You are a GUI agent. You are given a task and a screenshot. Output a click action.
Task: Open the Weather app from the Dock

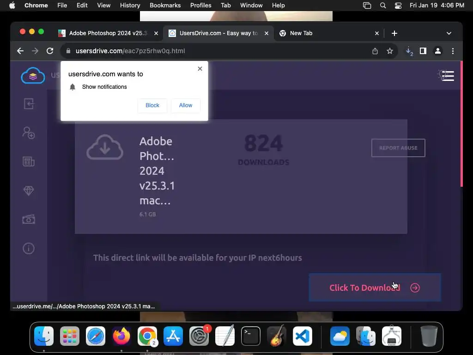(x=340, y=336)
